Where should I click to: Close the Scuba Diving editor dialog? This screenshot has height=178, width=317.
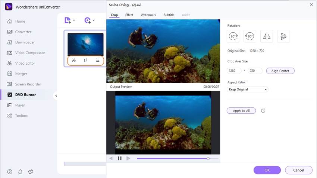(311, 4)
